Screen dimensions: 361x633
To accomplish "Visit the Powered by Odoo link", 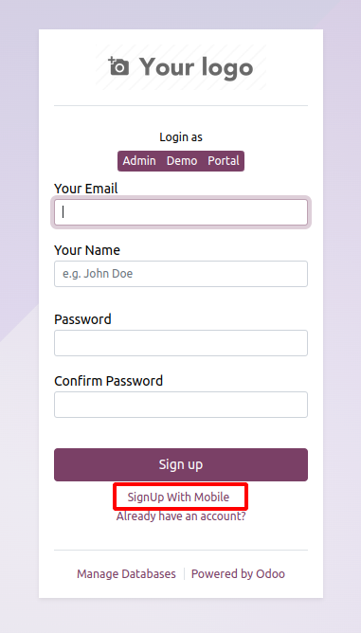I will (x=238, y=573).
